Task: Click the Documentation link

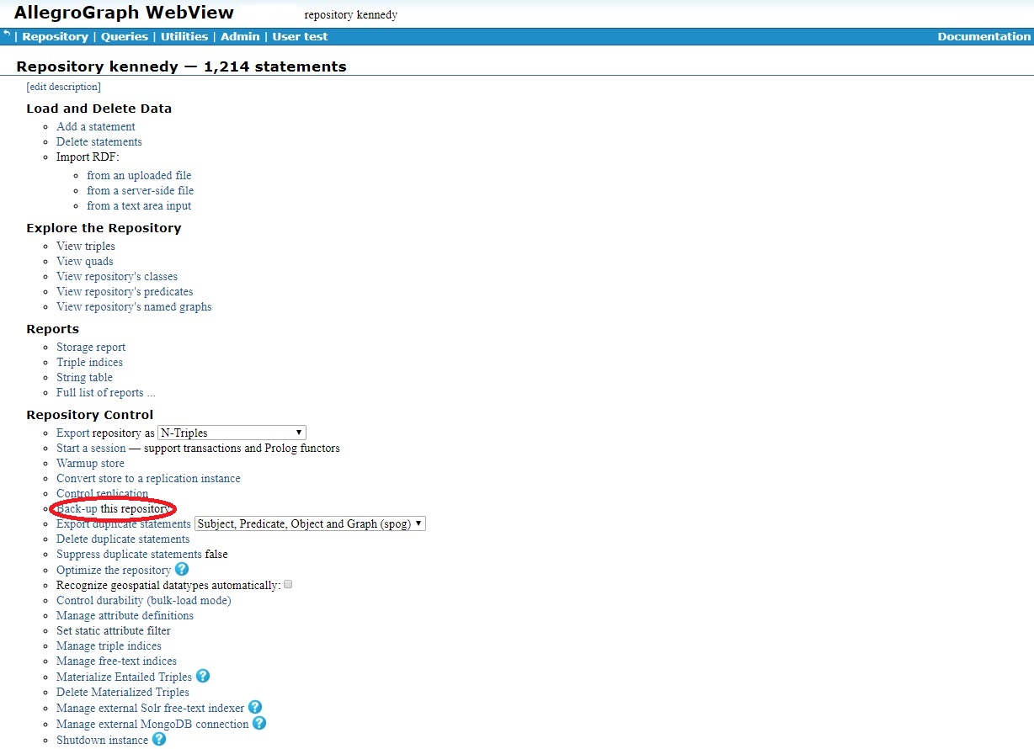Action: [983, 36]
